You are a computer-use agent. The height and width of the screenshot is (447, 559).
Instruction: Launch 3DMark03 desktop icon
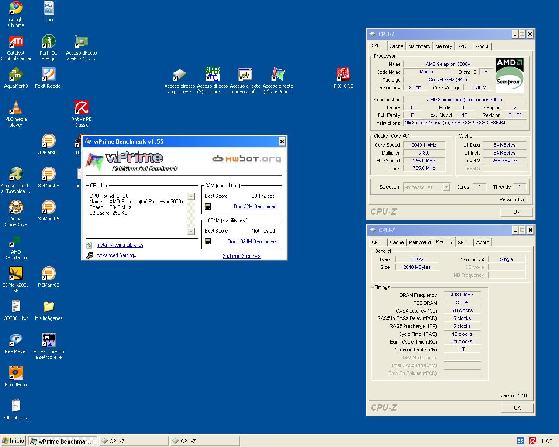pos(48,141)
